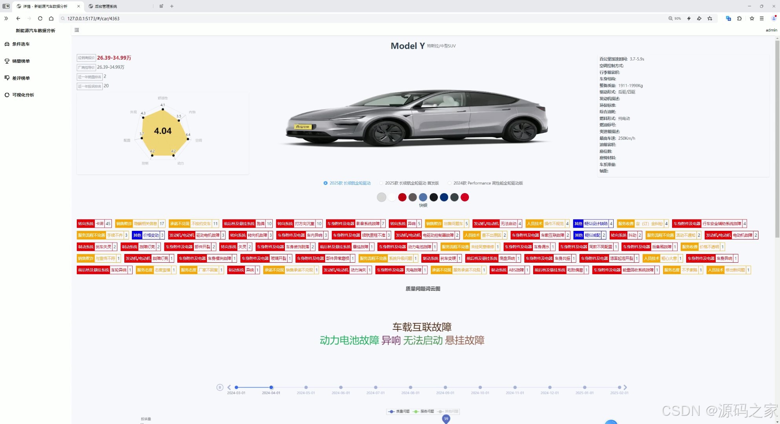This screenshot has width=780, height=424.
Task: Pick the bright red car color swatch
Action: click(x=465, y=197)
